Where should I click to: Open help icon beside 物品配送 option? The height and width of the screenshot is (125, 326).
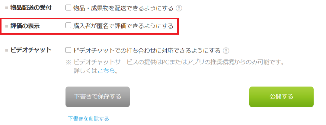[179, 8]
